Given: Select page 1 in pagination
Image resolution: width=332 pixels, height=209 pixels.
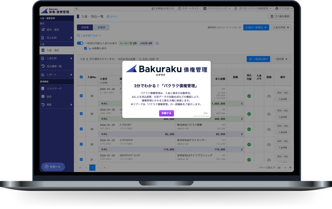Looking at the screenshot, I should (x=92, y=168).
